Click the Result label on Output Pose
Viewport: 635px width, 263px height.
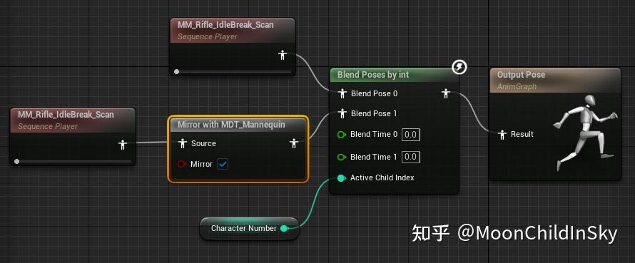pyautogui.click(x=522, y=134)
